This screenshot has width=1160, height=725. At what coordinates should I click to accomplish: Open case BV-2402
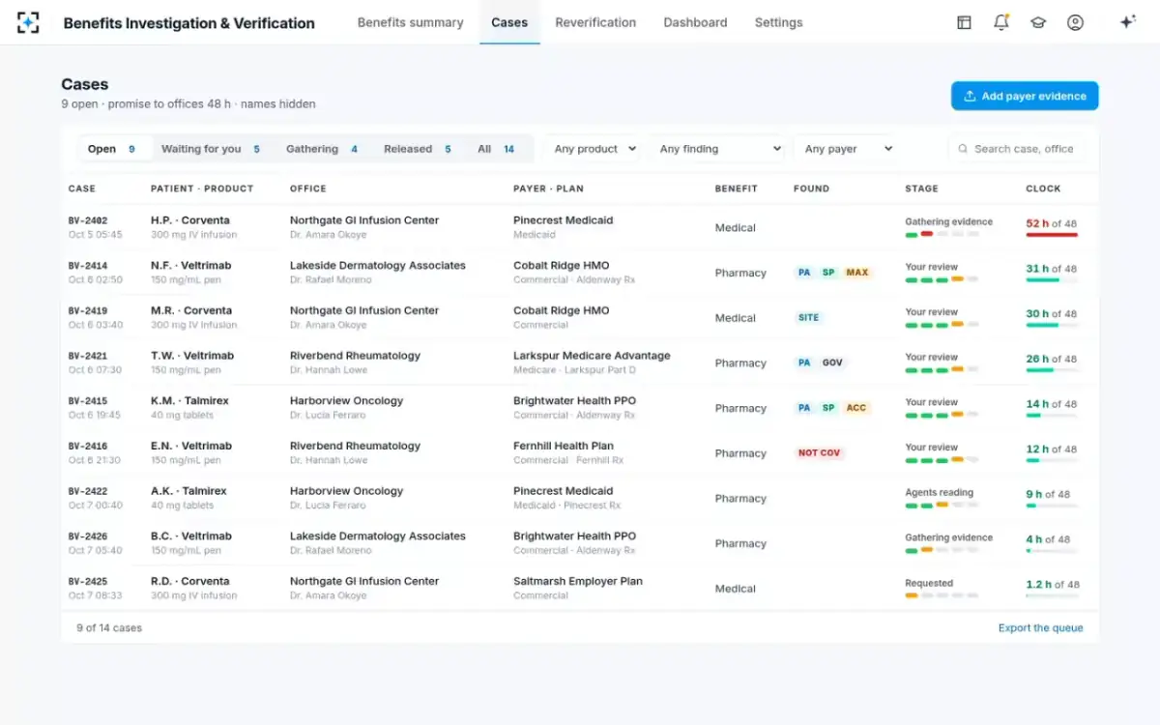pos(579,227)
